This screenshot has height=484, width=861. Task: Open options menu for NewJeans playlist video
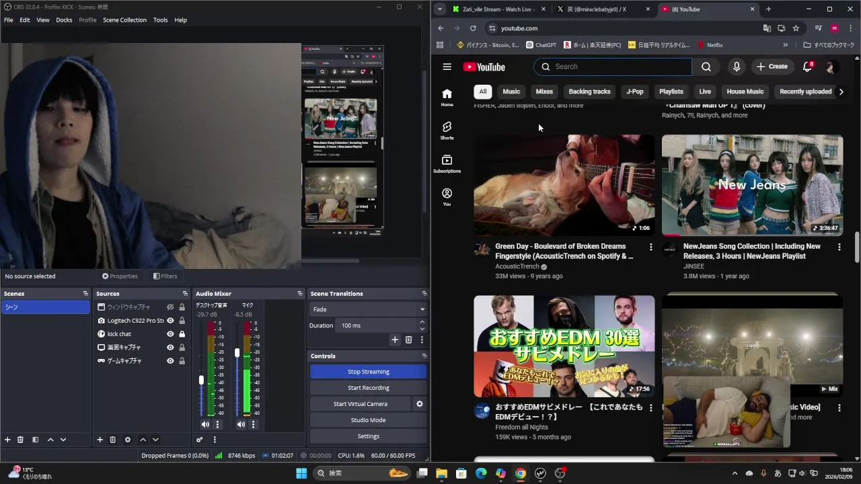tap(839, 247)
